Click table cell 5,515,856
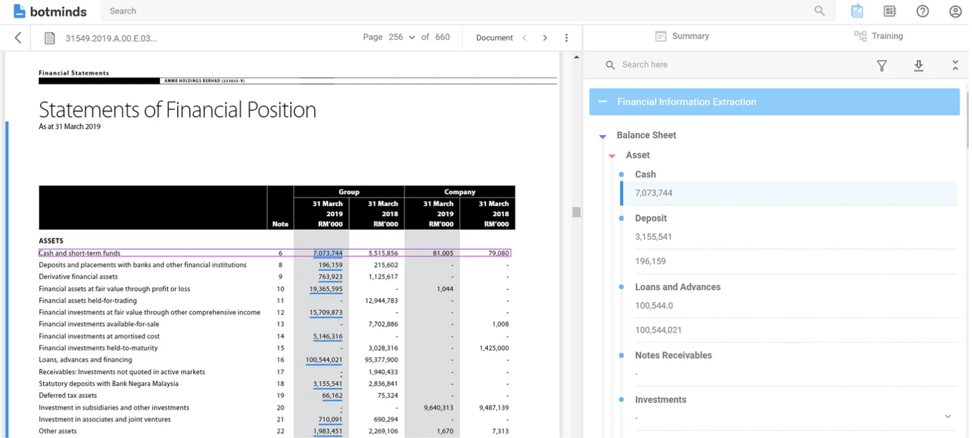Screen dimensions: 972x438 click(x=383, y=253)
